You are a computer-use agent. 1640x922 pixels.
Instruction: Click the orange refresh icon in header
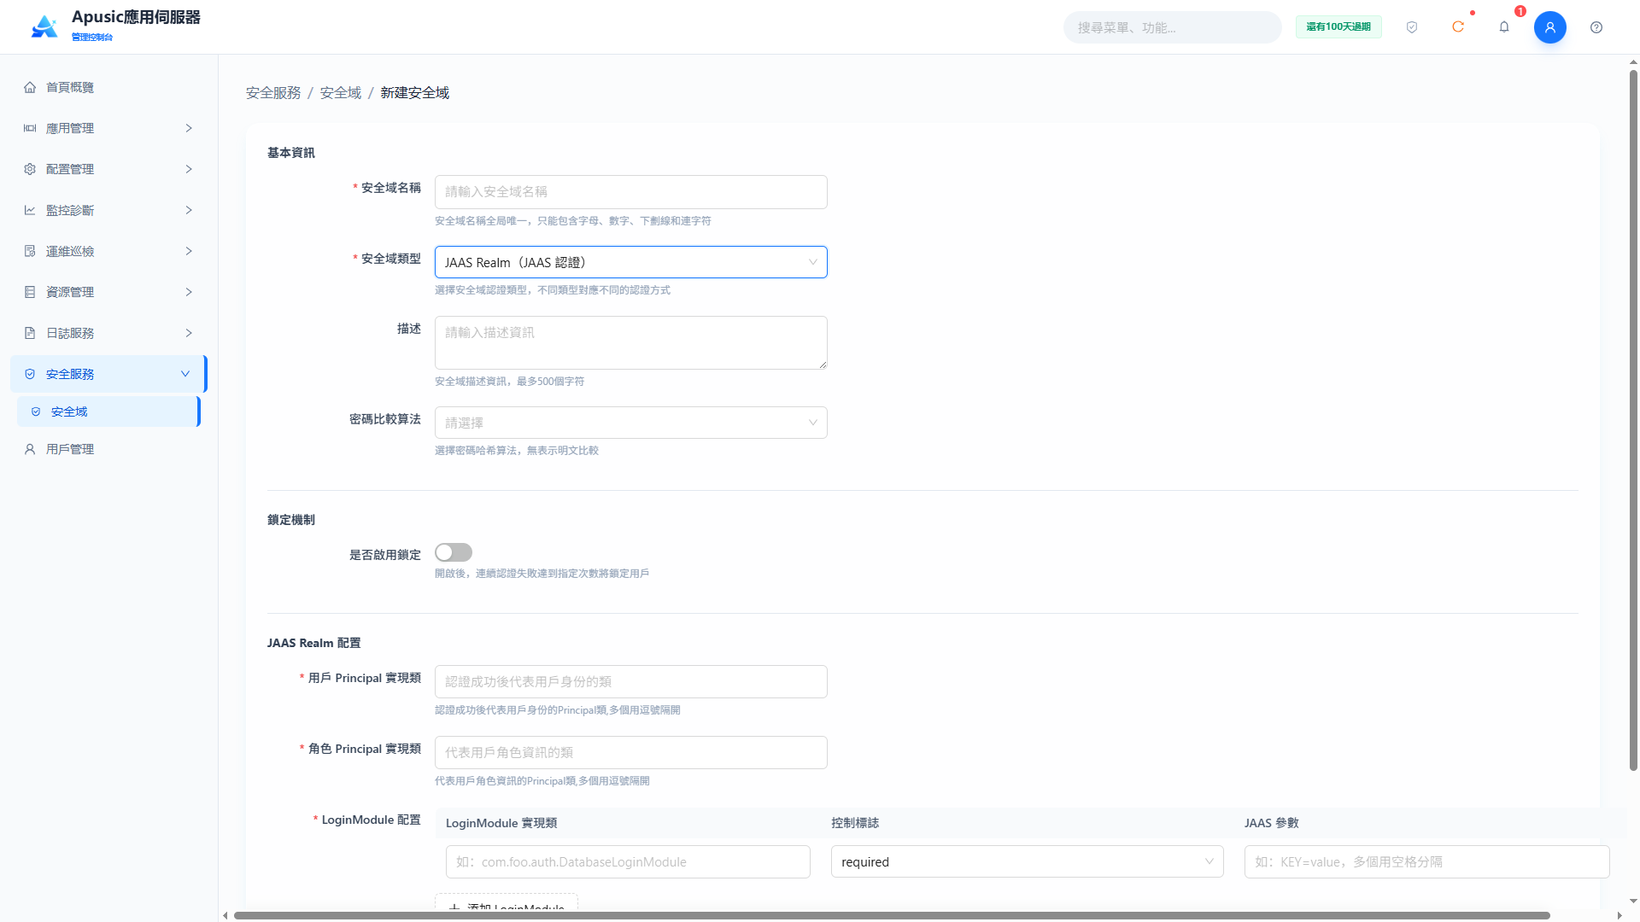(x=1458, y=27)
